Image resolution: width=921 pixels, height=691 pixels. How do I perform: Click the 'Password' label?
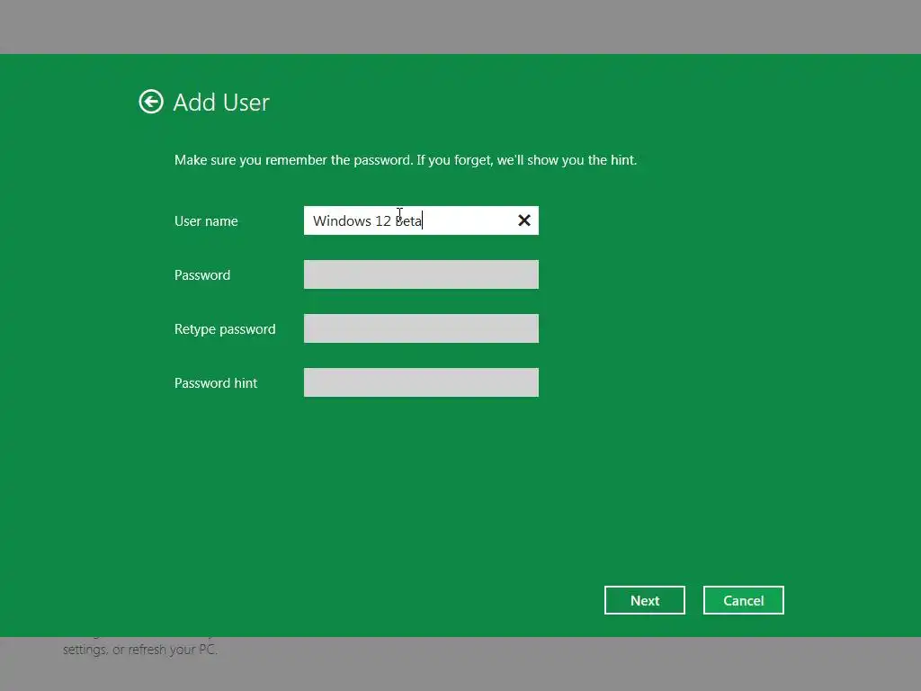202,275
